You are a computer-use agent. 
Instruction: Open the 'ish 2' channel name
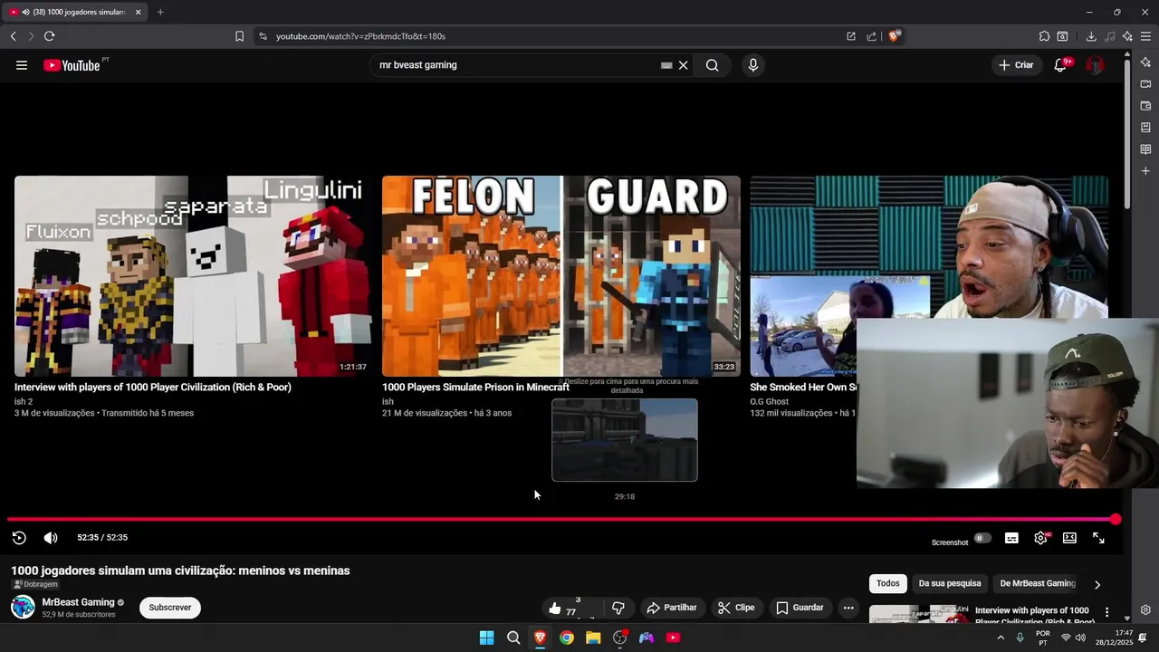coord(24,402)
